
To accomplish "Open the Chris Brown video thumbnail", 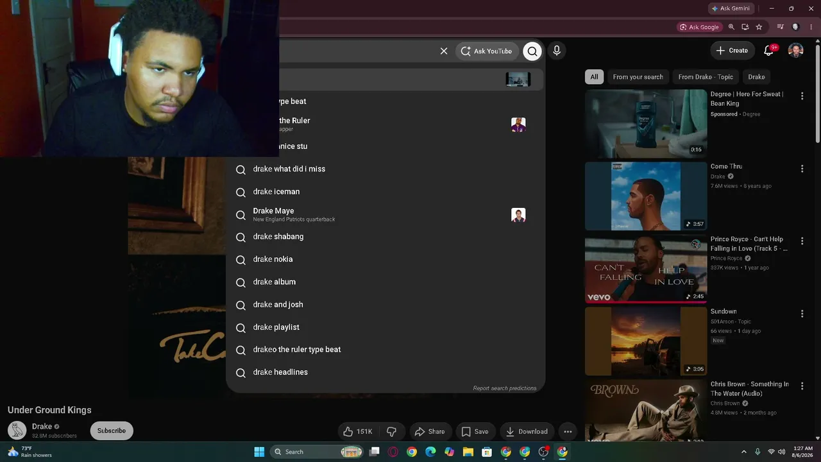I will [x=646, y=411].
